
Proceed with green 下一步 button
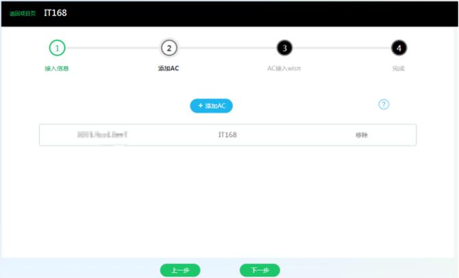[x=260, y=270]
